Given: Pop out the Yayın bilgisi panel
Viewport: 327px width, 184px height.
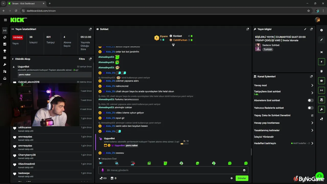Looking at the screenshot, I should point(311,29).
